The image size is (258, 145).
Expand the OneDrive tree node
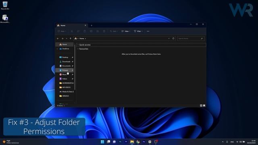click(57, 49)
